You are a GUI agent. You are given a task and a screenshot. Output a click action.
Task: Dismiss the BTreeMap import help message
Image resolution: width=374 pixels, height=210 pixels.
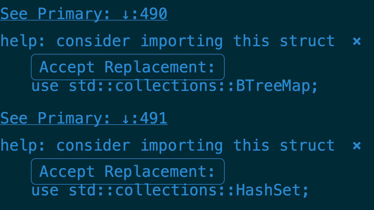(357, 41)
